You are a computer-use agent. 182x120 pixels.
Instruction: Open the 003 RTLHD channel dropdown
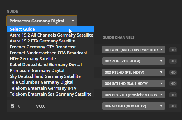(x=133, y=72)
